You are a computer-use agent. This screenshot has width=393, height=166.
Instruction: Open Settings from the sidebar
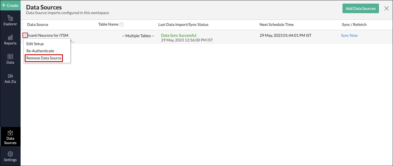tap(10, 156)
